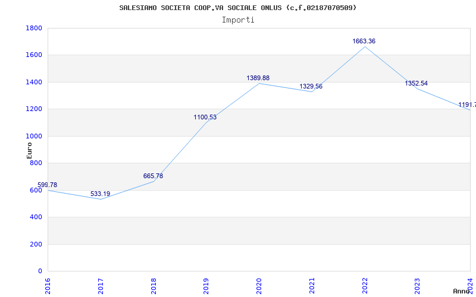The image size is (476, 297).
Task: Click the 2022 year tick label
Action: pyautogui.click(x=365, y=286)
